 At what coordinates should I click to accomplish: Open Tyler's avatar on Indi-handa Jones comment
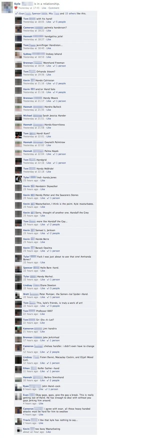[19, 179]
